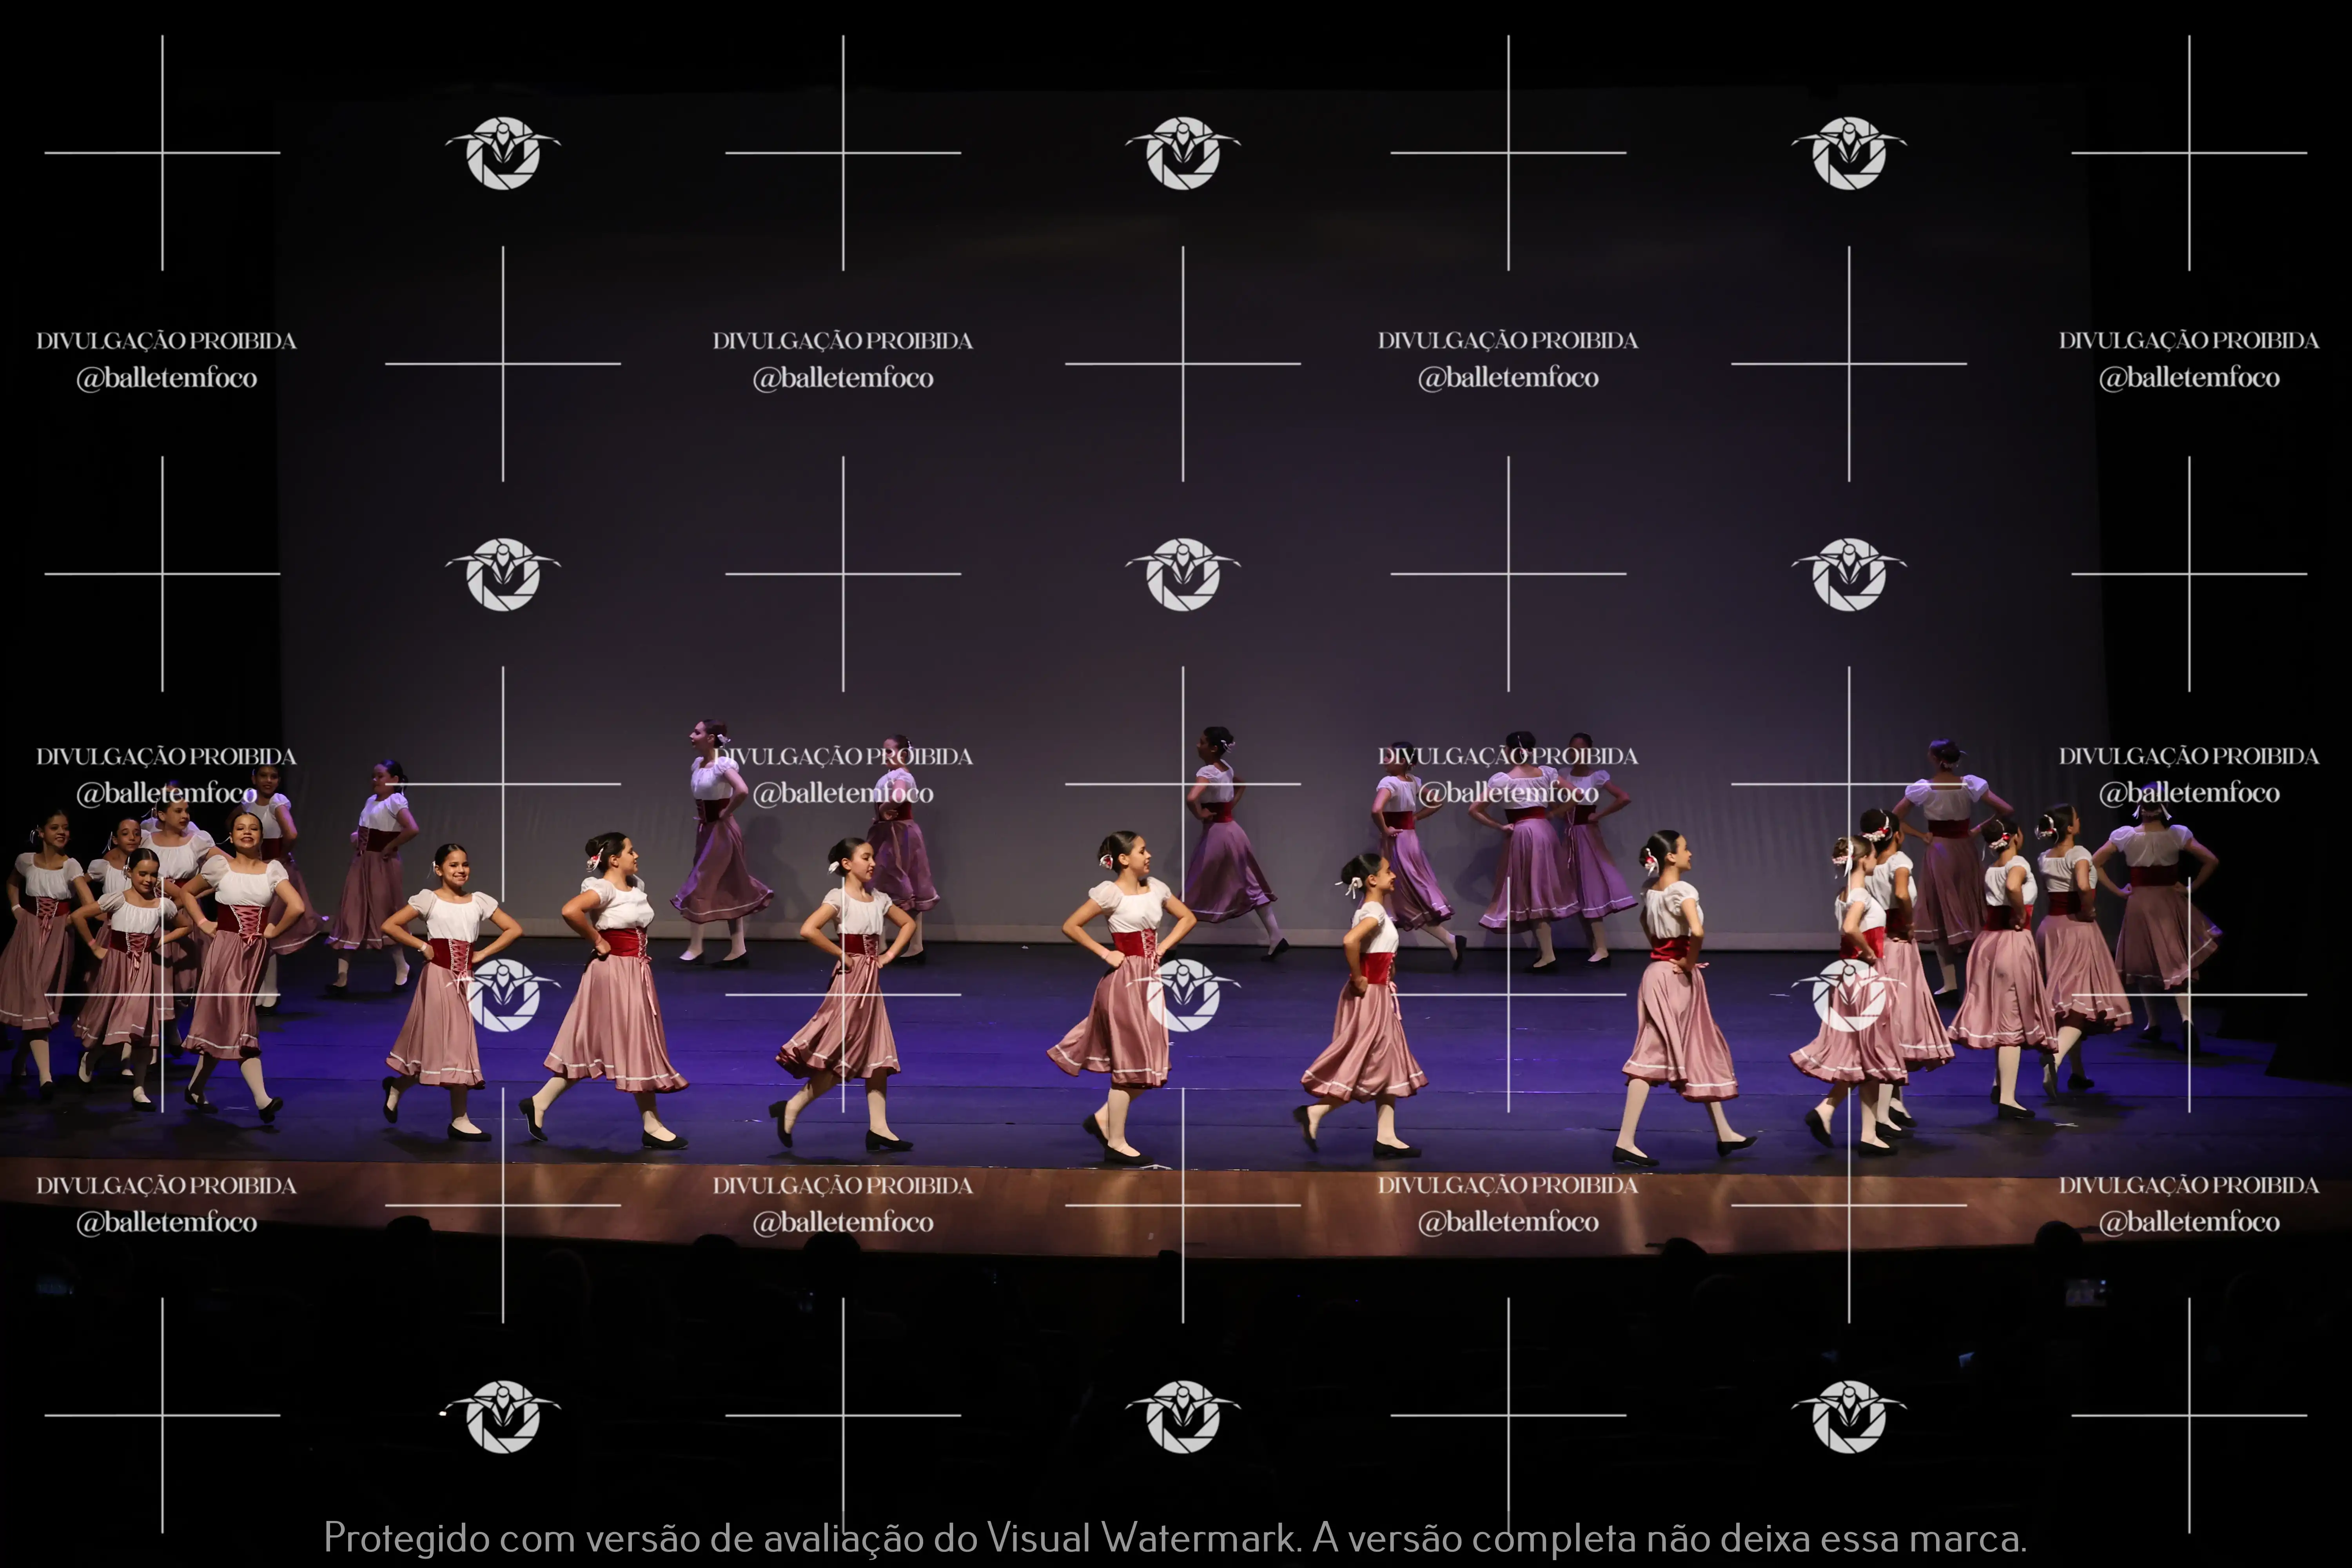This screenshot has width=2352, height=1568.
Task: Click the bottom-left logo in the dark audience area
Action: (503, 1416)
